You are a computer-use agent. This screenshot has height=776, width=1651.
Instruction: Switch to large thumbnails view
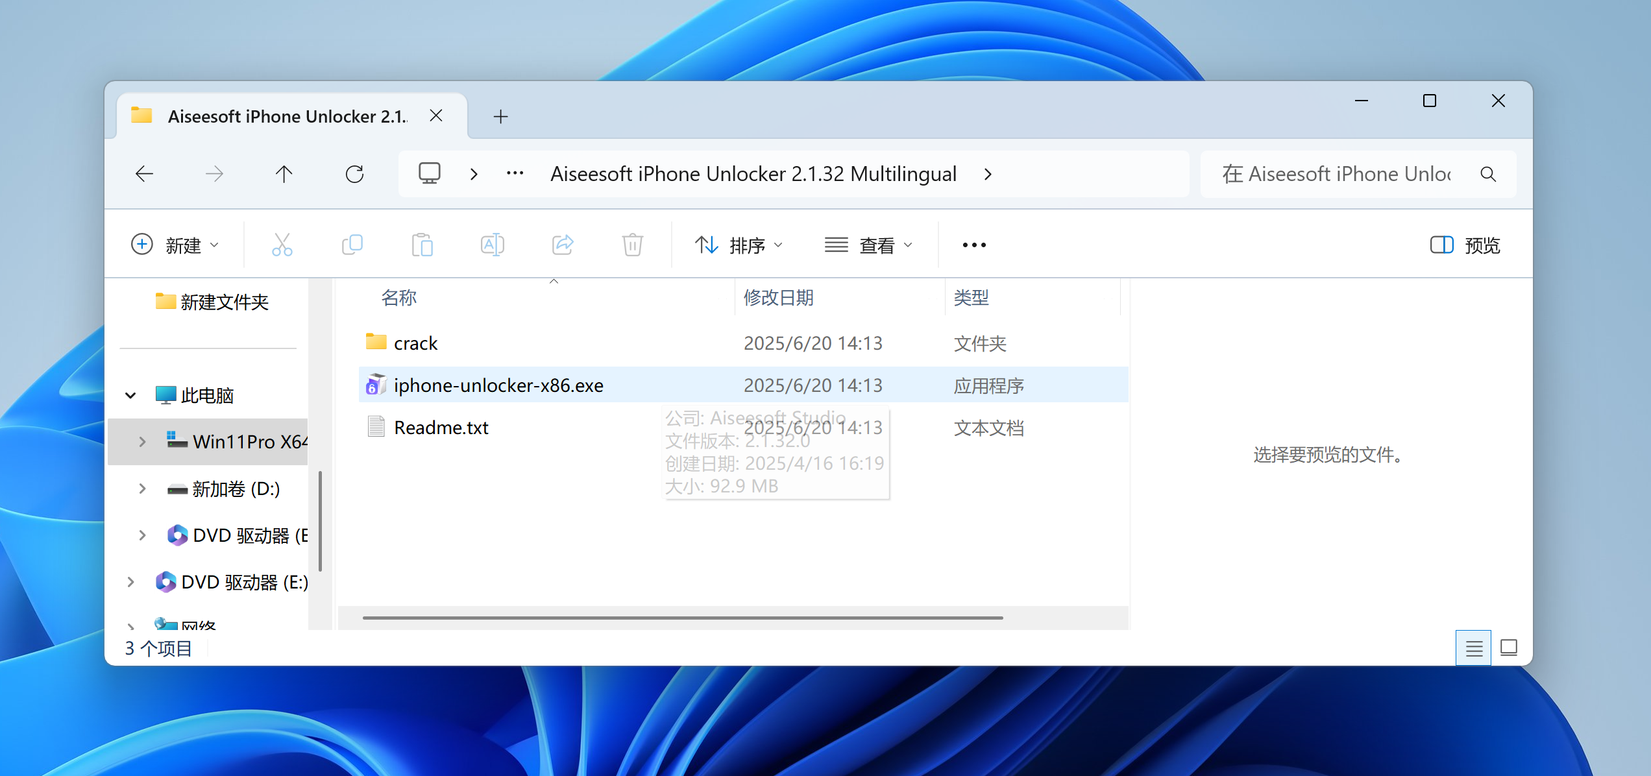click(x=1509, y=648)
